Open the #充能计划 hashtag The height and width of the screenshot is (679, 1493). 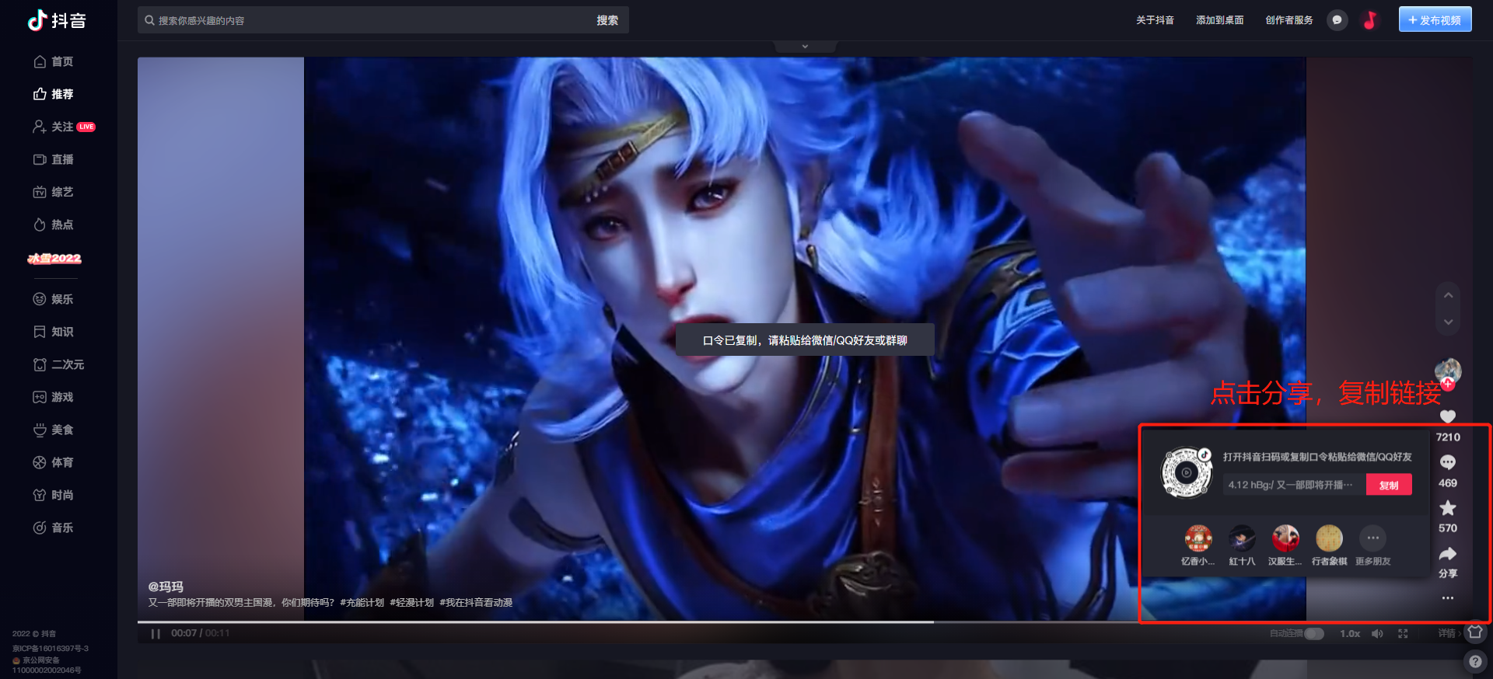362,603
